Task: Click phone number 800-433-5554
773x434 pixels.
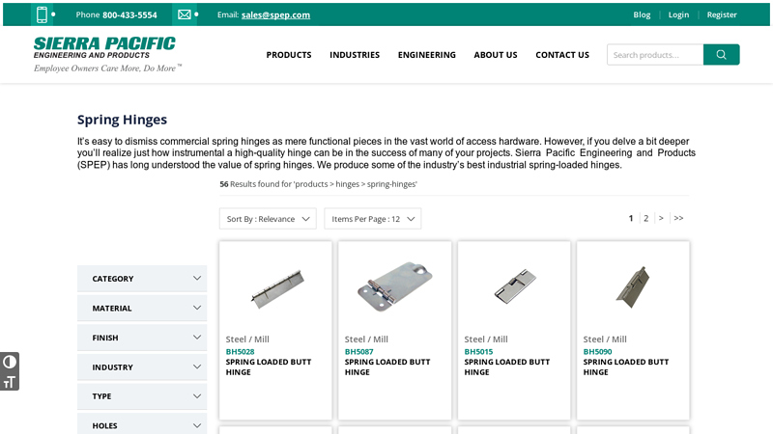Action: click(129, 14)
